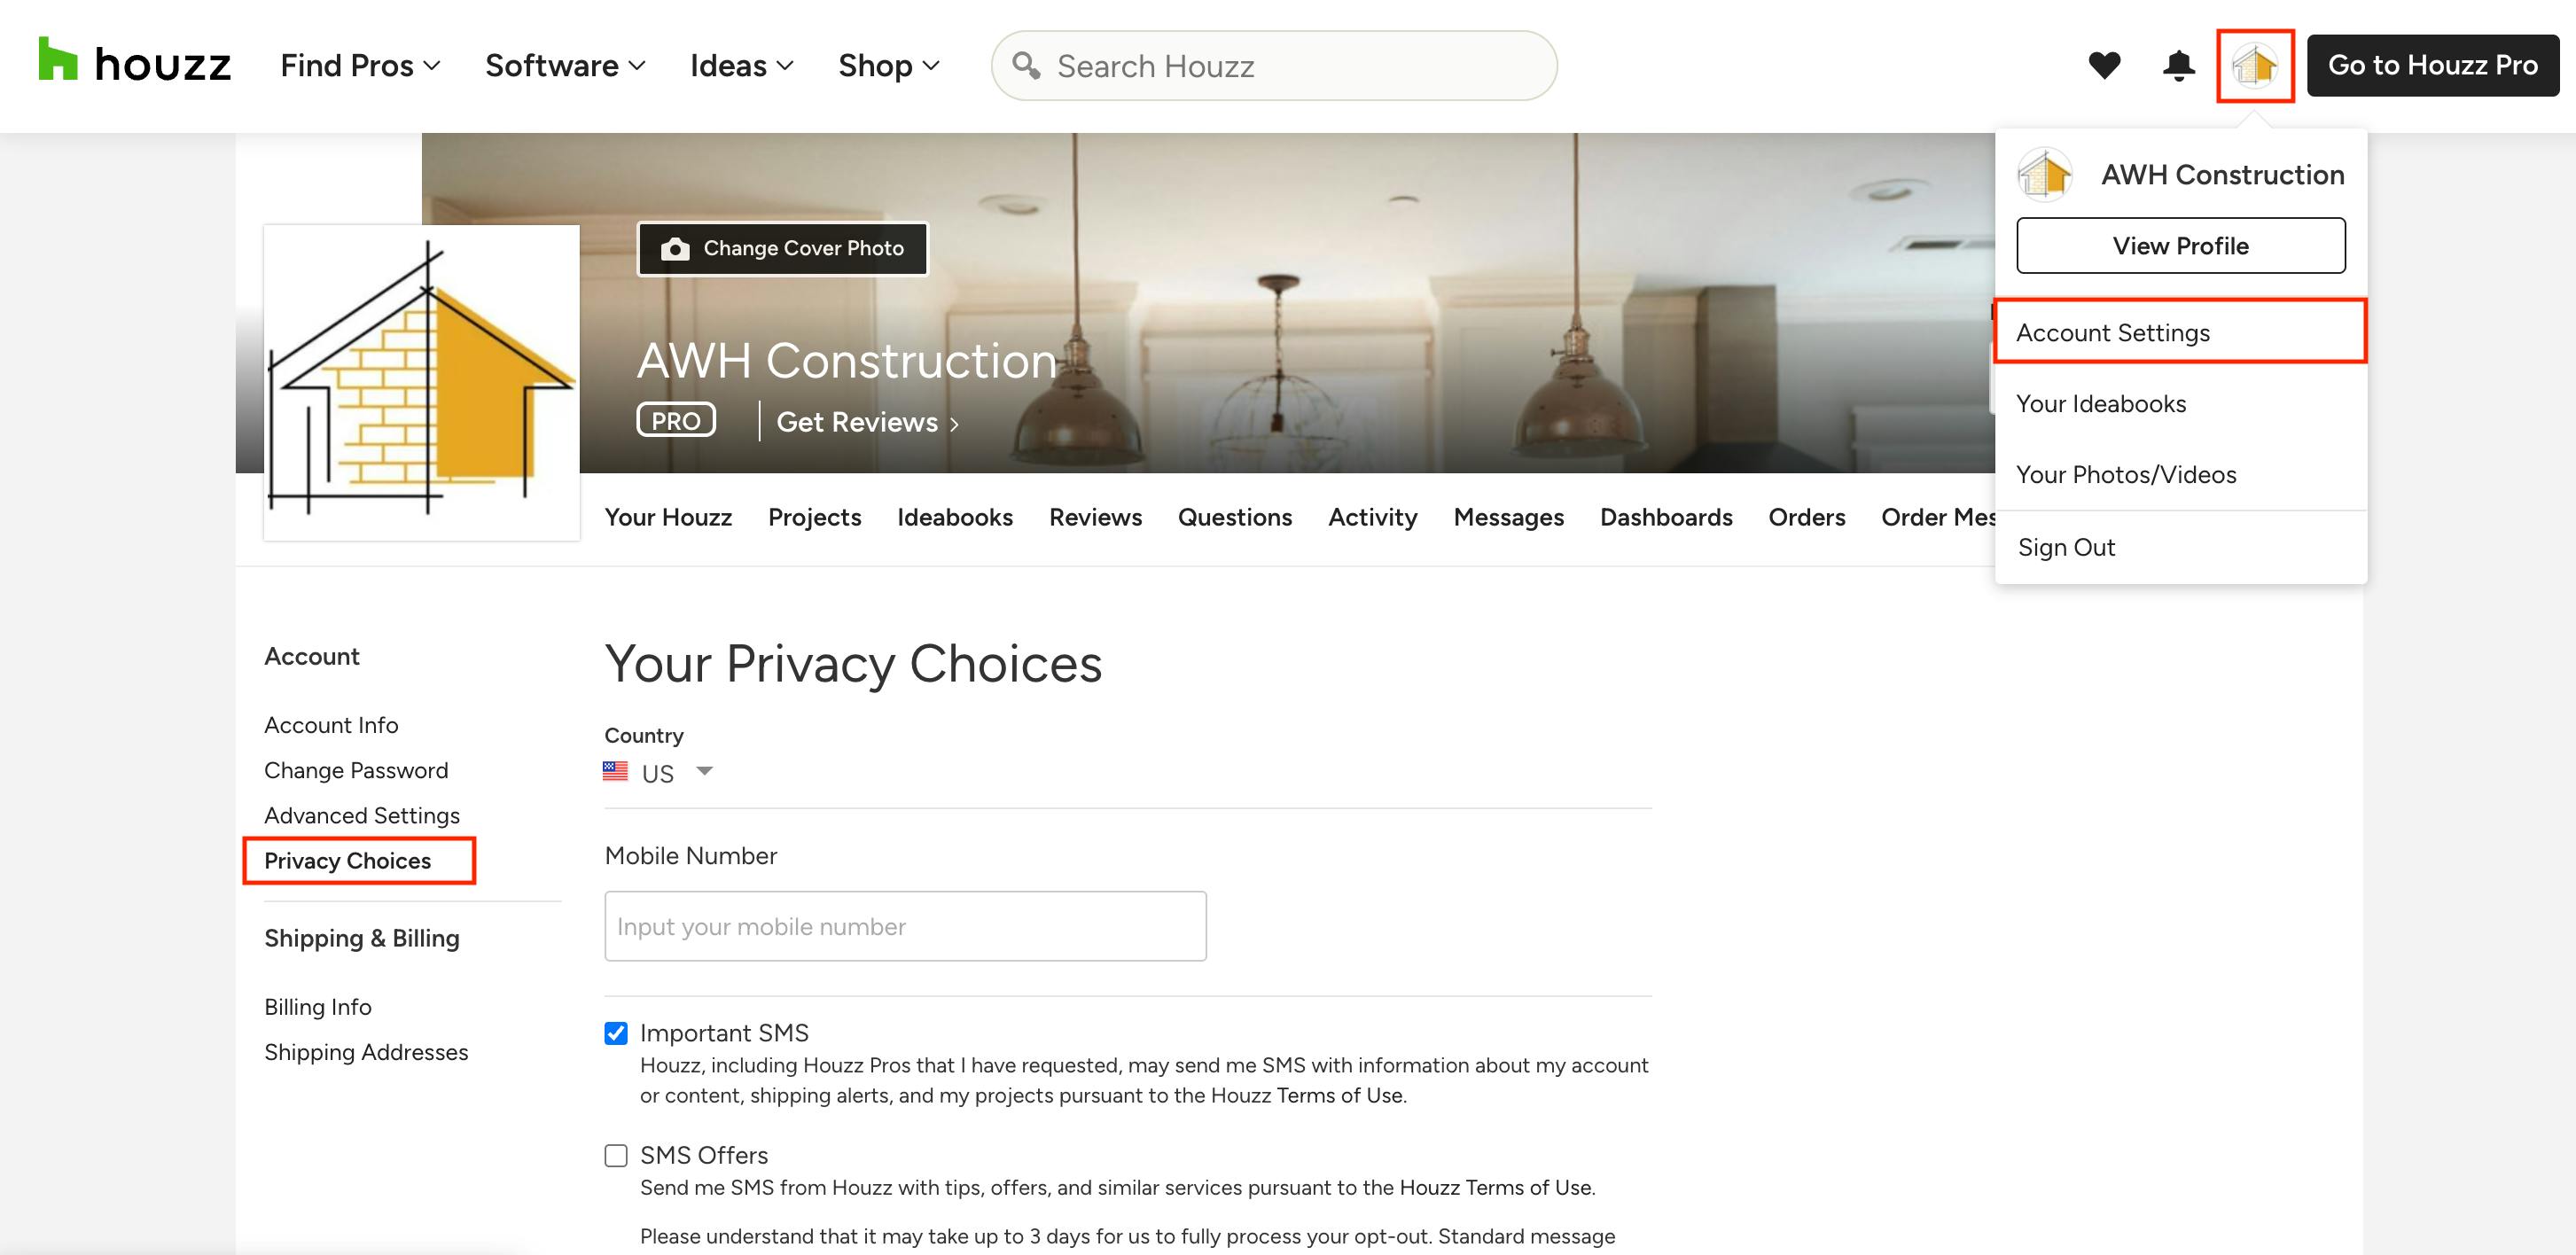Viewport: 2576px width, 1255px height.
Task: Uncheck the Important SMS checkbox
Action: click(x=616, y=1033)
